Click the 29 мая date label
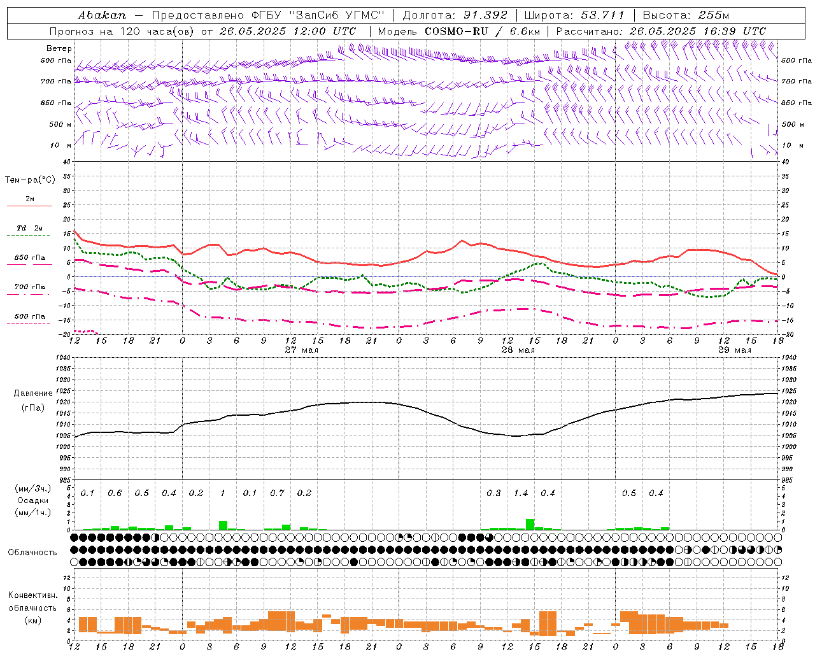 734,350
